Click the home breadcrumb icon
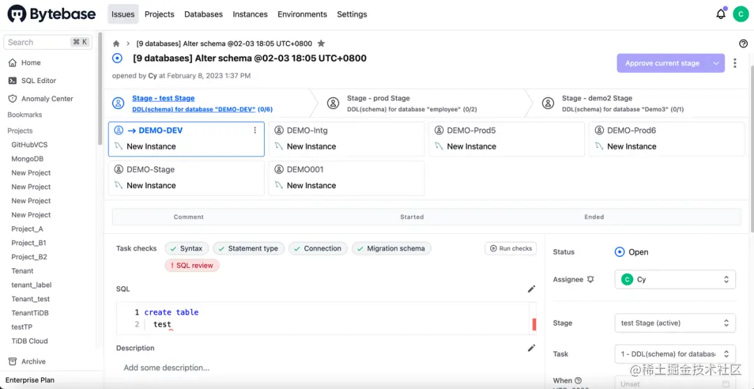Viewport: 754px width, 389px height. click(x=116, y=44)
